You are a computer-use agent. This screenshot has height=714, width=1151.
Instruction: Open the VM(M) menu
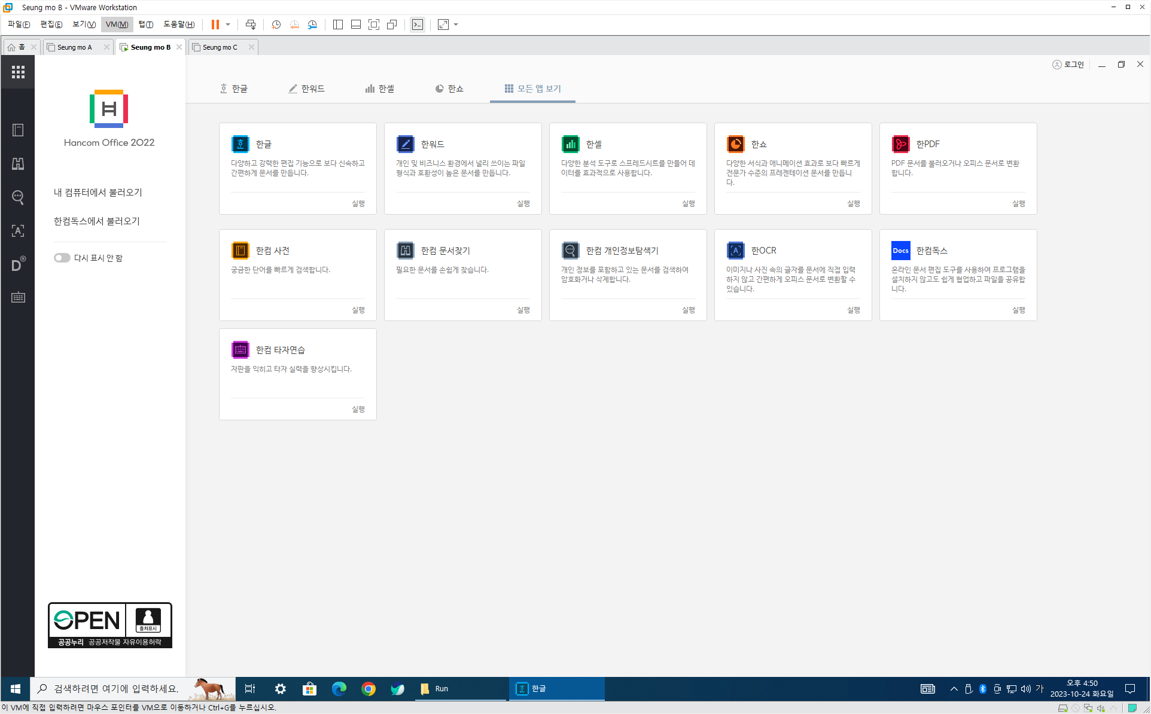[117, 25]
